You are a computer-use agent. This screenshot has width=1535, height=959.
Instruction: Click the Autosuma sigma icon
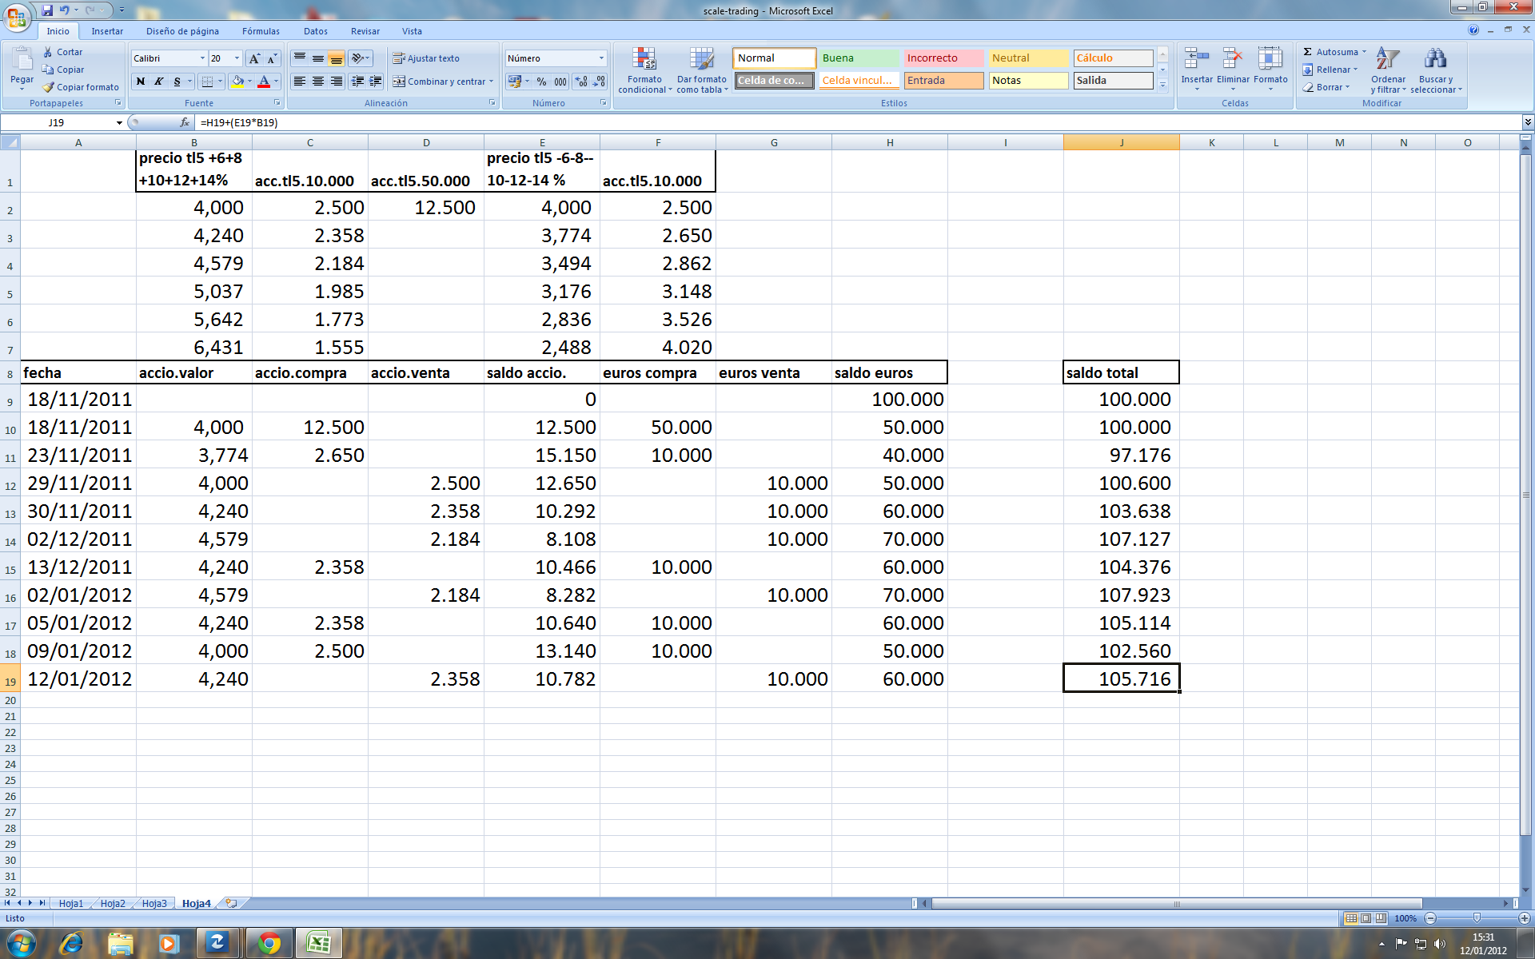tap(1308, 52)
